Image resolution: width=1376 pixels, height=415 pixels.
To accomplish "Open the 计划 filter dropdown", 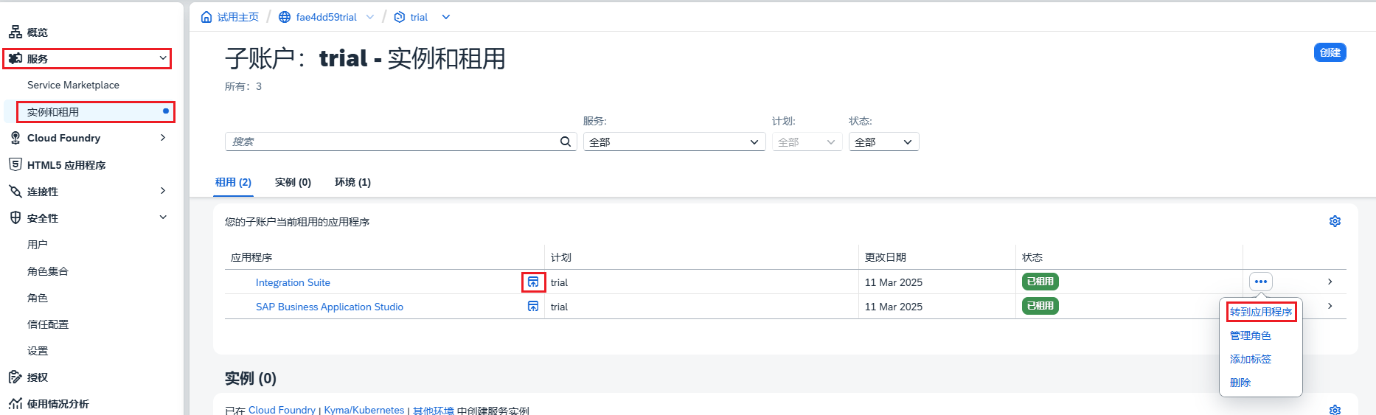I will pos(807,142).
